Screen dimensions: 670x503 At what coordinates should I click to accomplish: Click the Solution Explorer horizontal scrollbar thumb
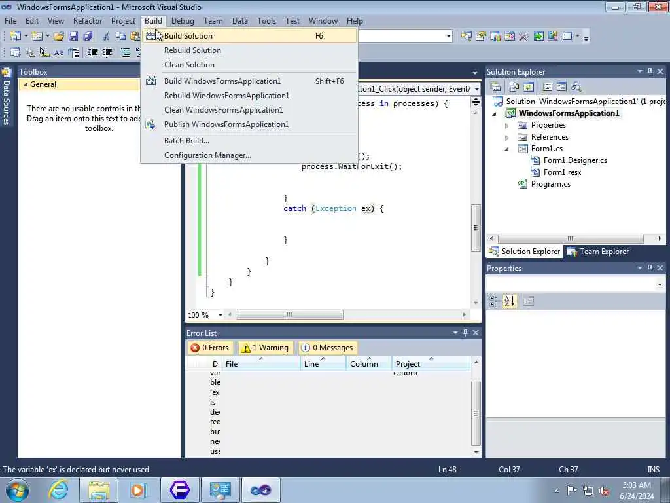[x=571, y=238]
